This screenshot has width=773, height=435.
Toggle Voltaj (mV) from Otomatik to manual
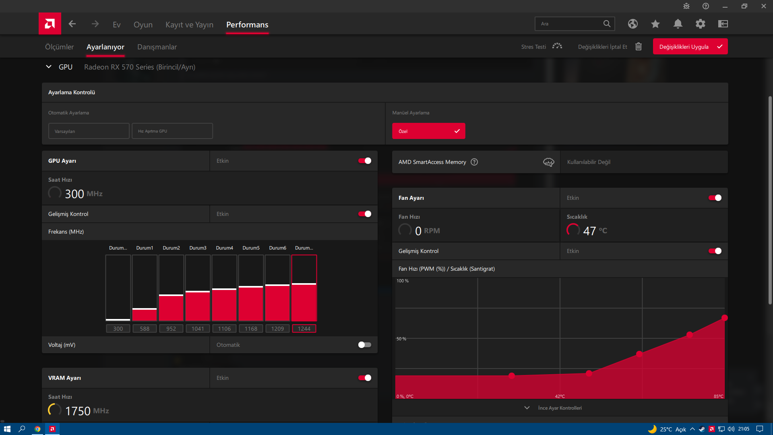365,345
